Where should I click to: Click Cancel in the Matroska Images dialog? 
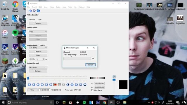pyautogui.click(x=90, y=65)
